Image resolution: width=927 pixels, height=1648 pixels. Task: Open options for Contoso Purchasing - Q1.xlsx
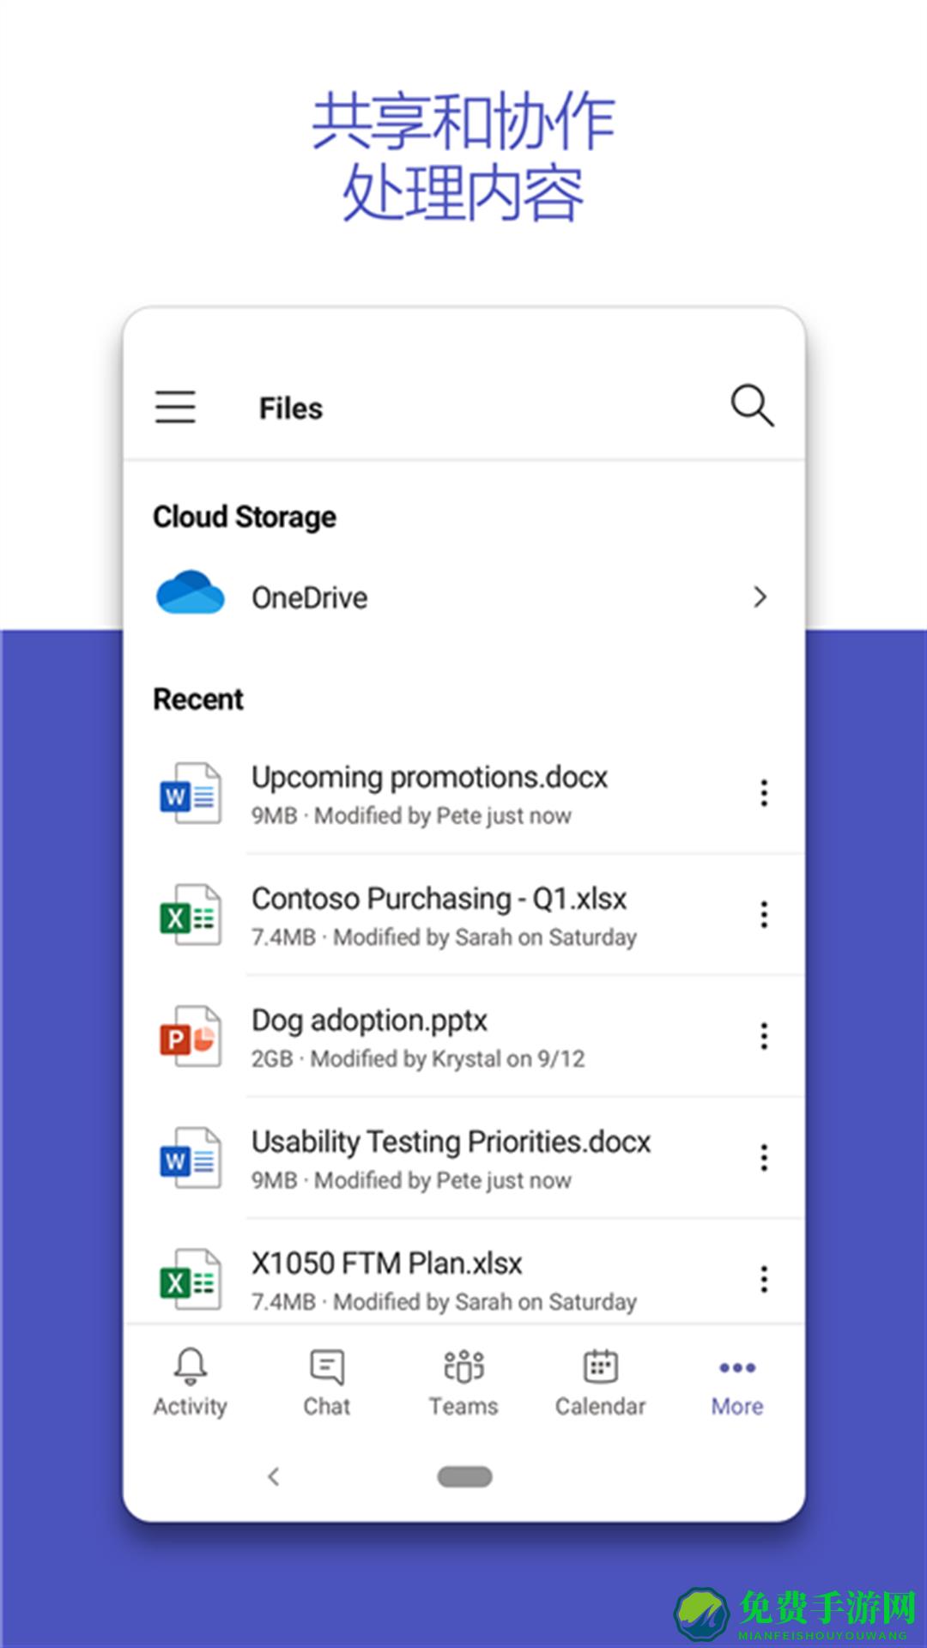point(763,915)
